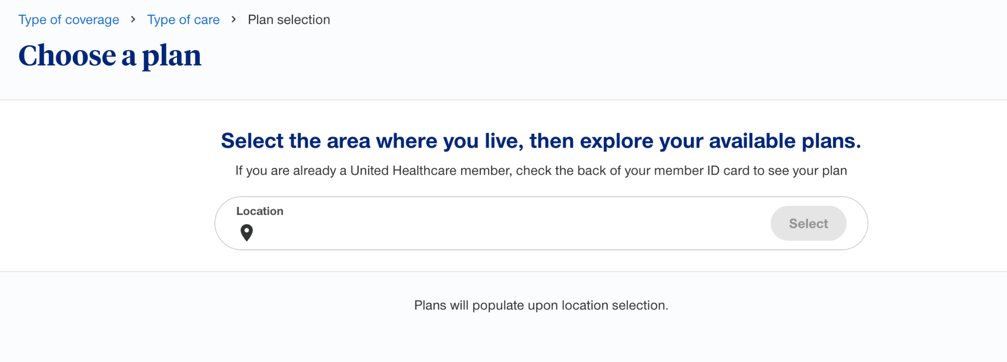The width and height of the screenshot is (1007, 362).
Task: Click the grayed-out Select button
Action: 808,223
